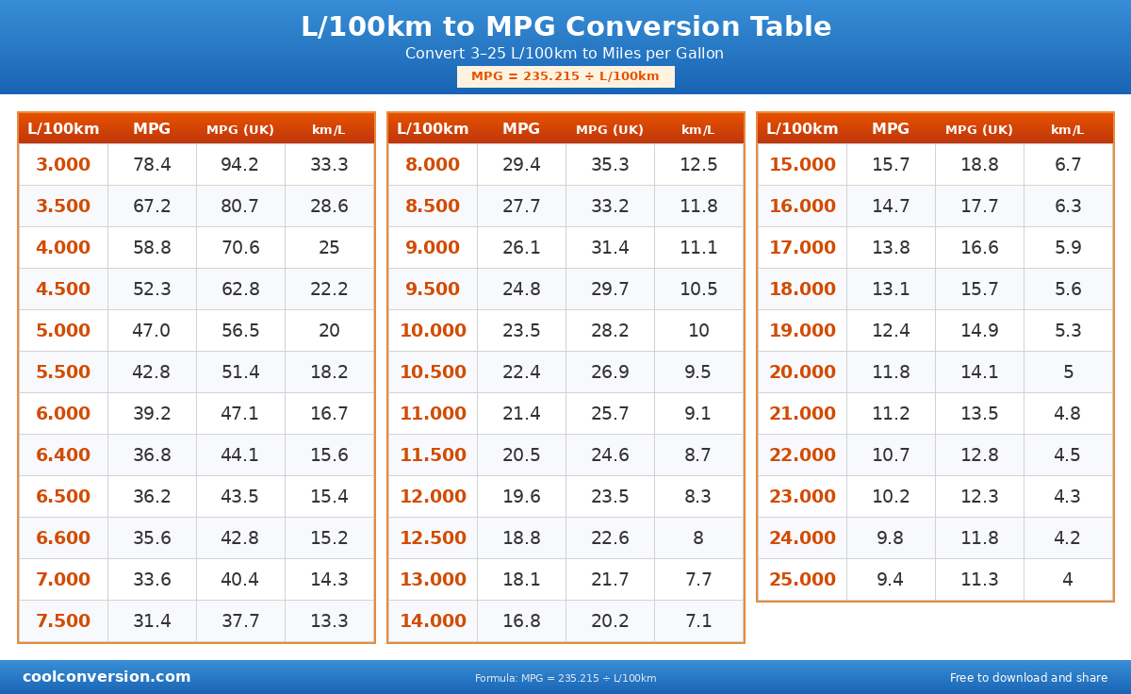Viewport: 1131px width, 694px height.
Task: Click the 94.2 MPG (UK) cell
Action: [x=240, y=165]
